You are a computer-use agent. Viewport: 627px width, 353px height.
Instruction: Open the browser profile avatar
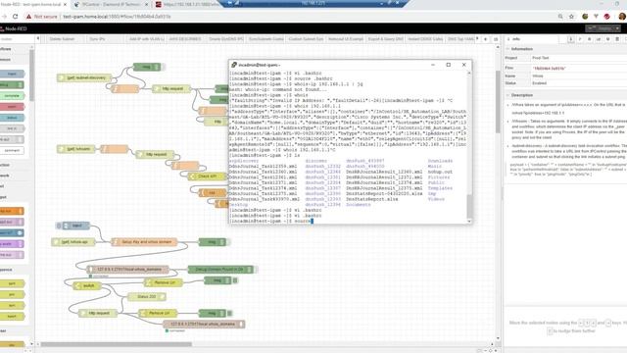point(622,17)
